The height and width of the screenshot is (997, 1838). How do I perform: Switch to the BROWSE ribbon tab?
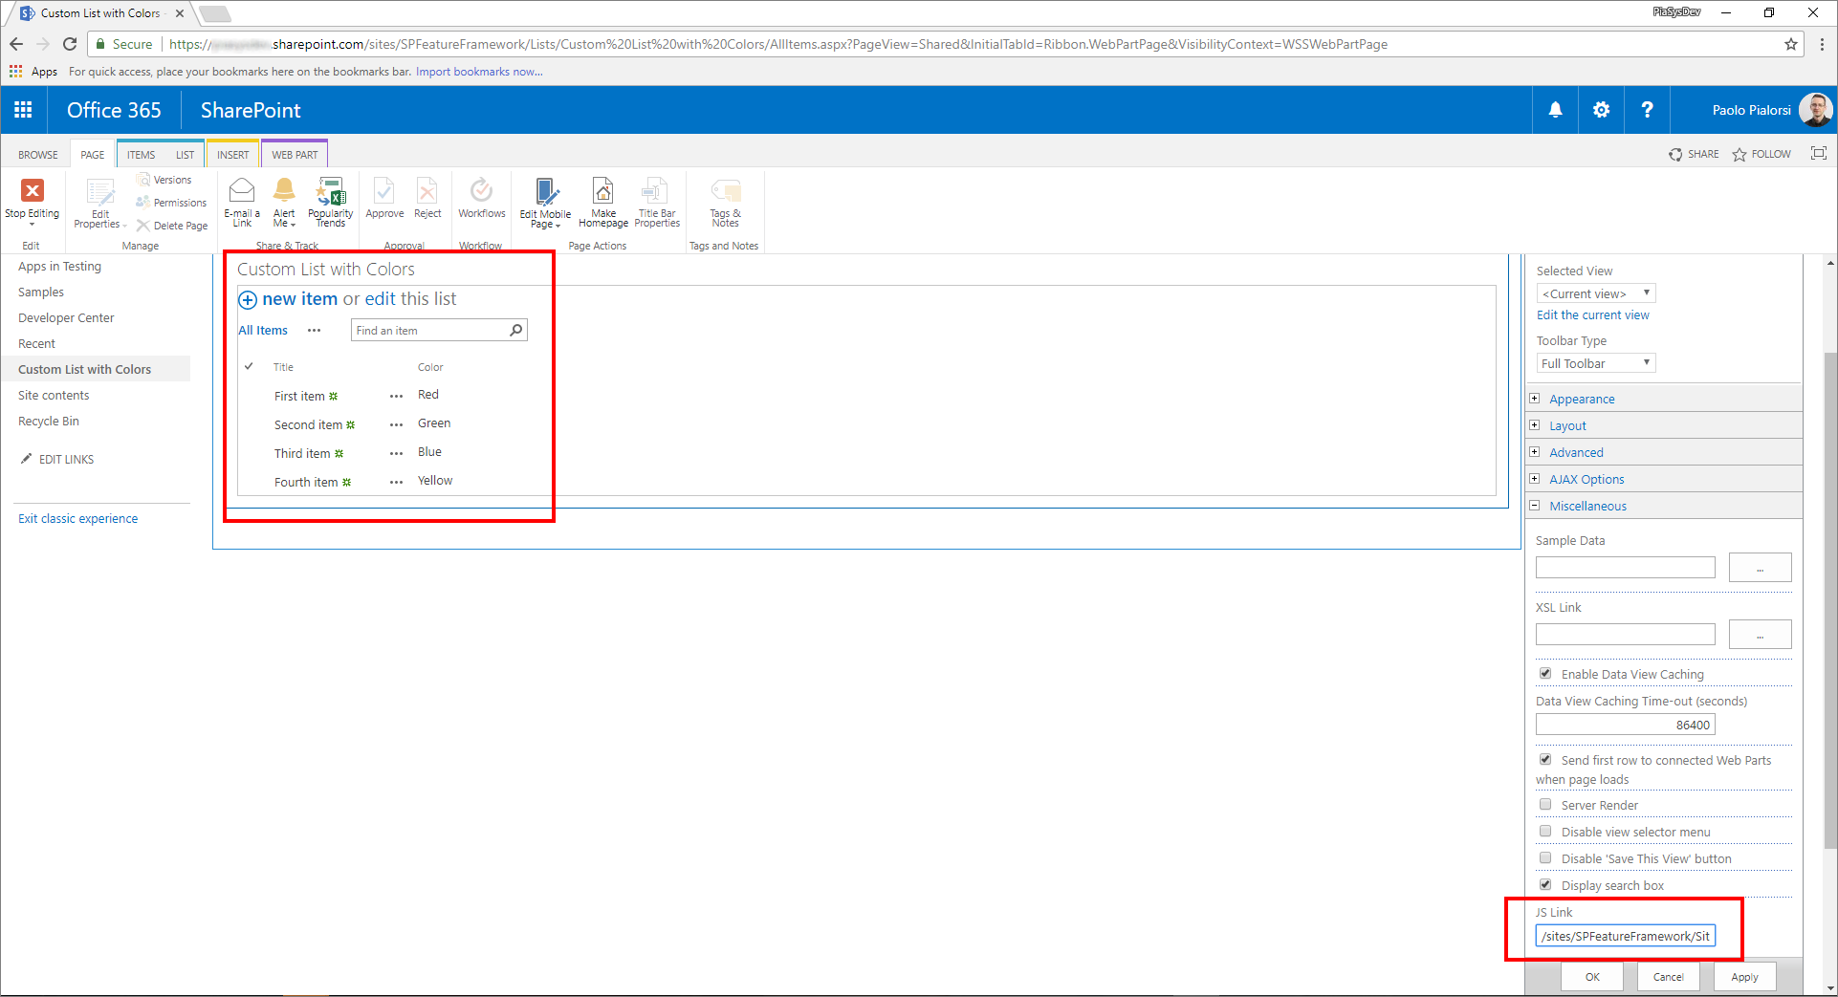click(38, 155)
